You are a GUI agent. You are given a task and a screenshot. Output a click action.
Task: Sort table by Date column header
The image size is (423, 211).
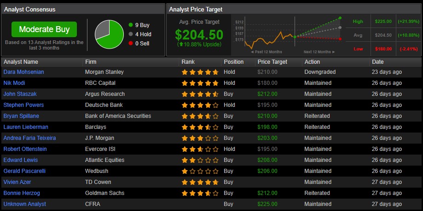(378, 62)
